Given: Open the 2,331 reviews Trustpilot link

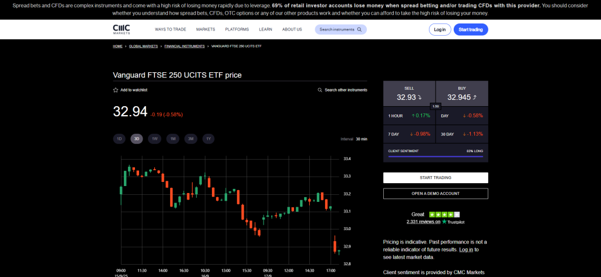Looking at the screenshot, I should click(x=423, y=222).
